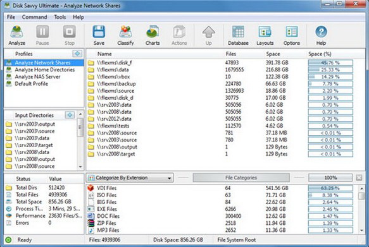Open the Categorize By Extension dropdown
The height and width of the screenshot is (247, 369).
point(130,178)
